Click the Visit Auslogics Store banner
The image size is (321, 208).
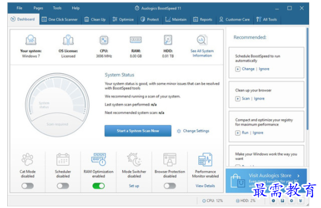point(266,181)
